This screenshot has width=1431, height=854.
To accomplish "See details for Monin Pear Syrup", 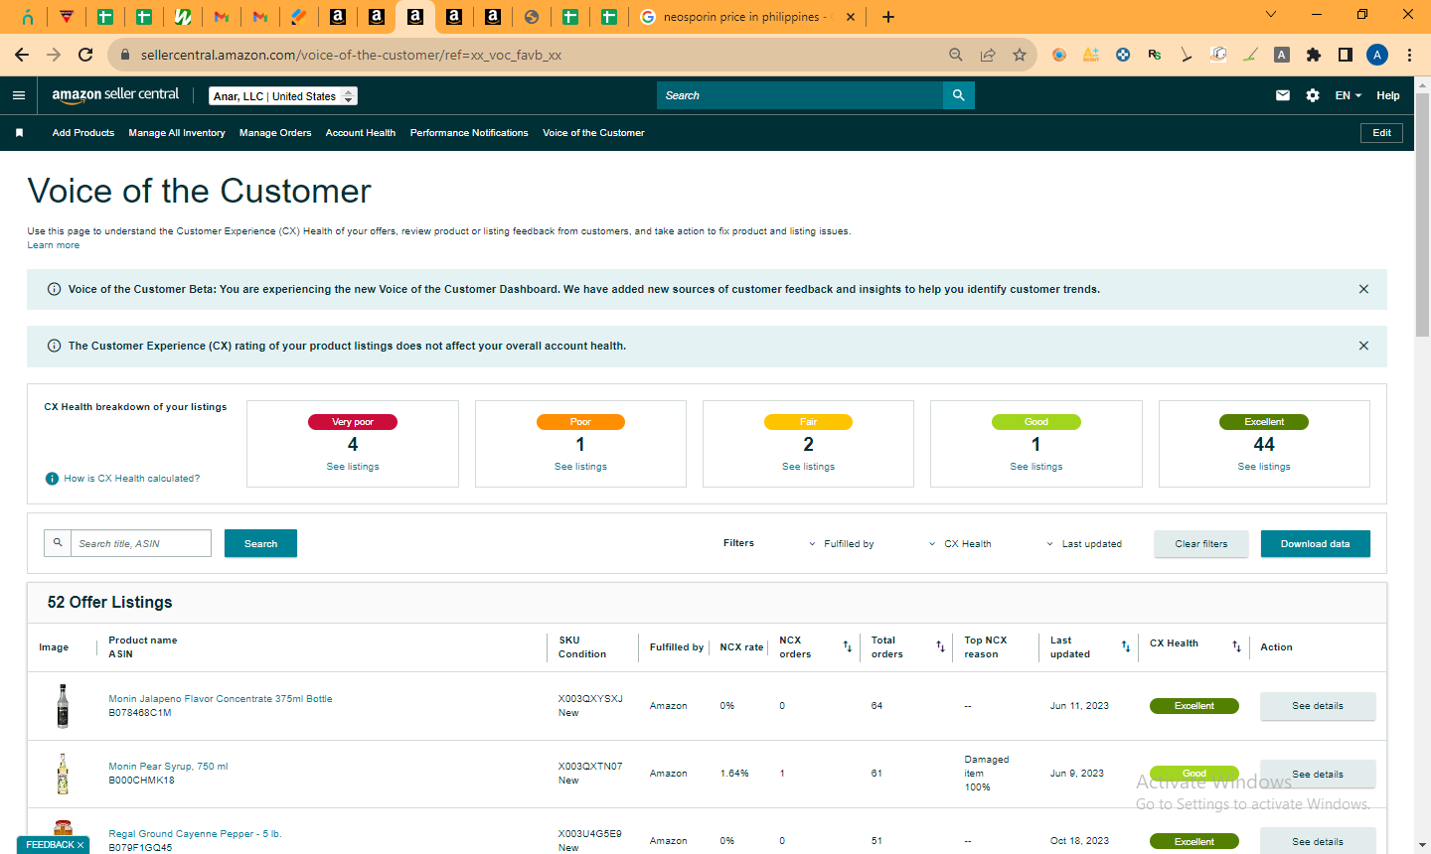I will tap(1318, 774).
